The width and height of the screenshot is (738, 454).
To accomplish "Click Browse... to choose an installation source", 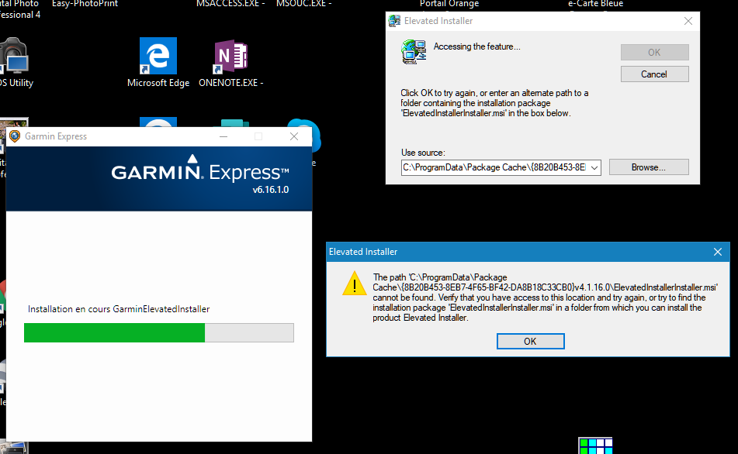I will [649, 167].
